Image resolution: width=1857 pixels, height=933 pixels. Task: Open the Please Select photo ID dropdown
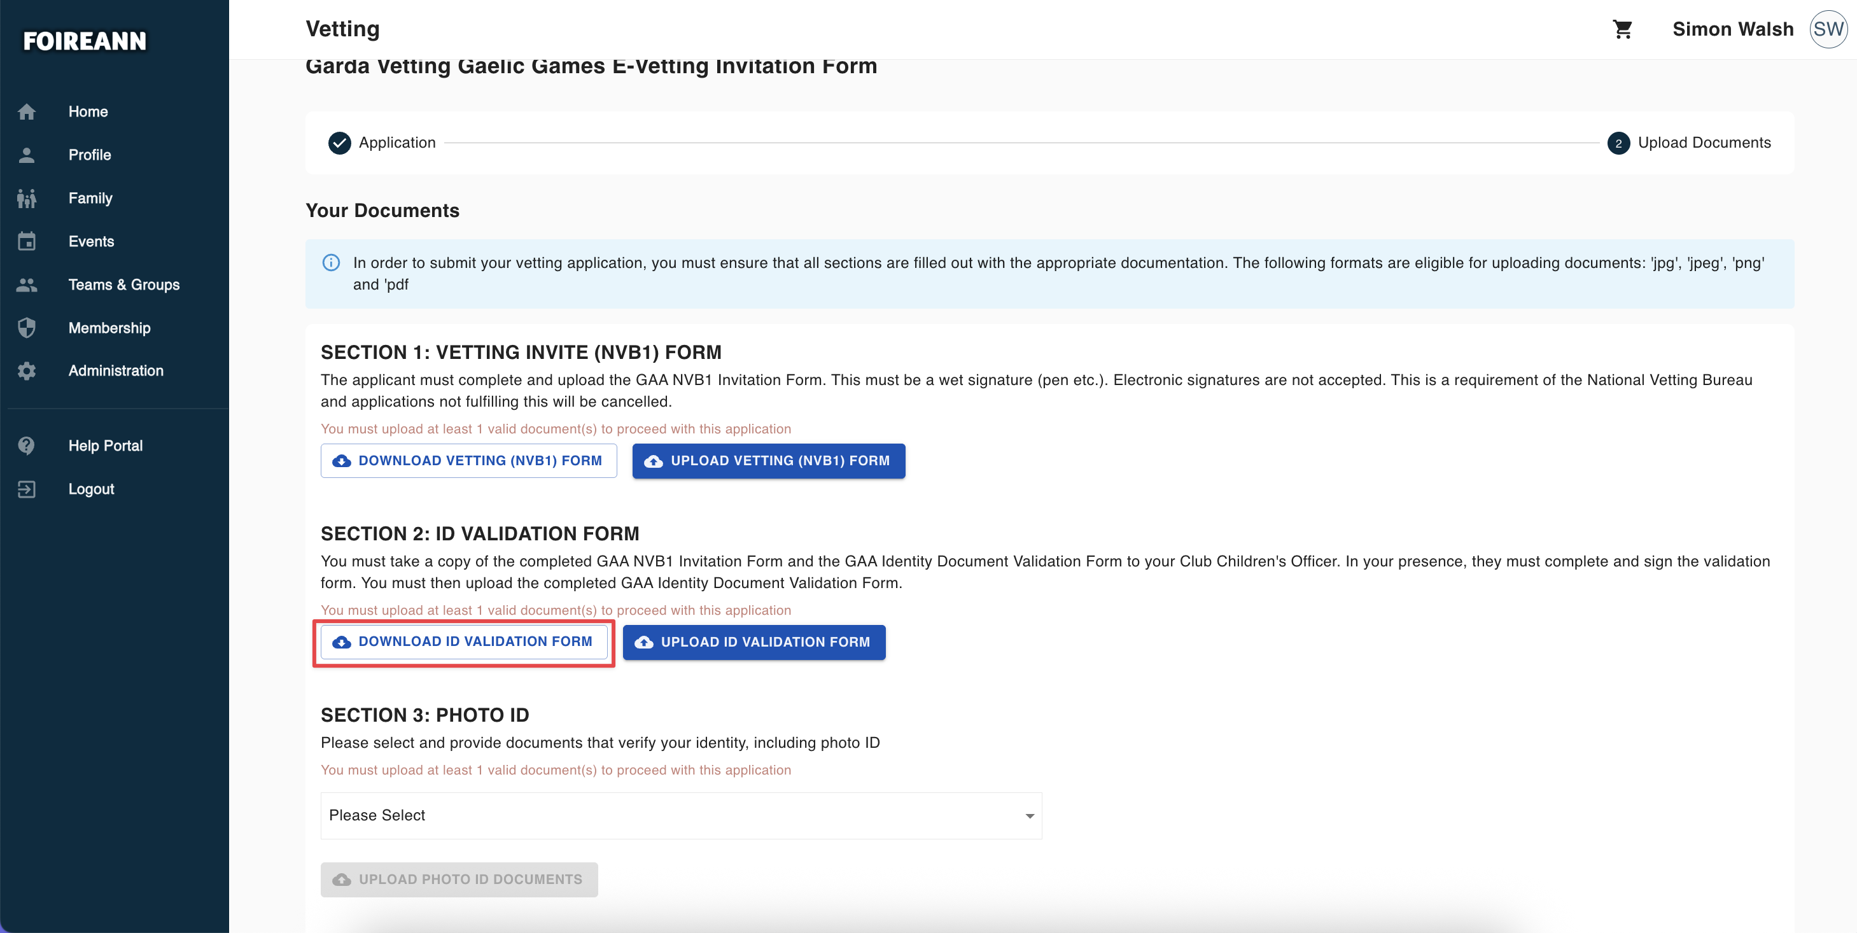point(680,815)
